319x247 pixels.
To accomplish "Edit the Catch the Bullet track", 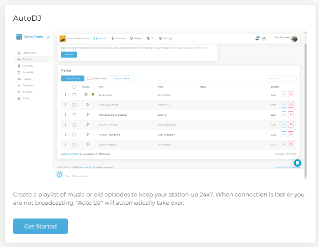I will (284, 144).
